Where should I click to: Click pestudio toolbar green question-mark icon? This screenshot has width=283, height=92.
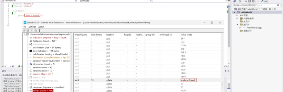point(39,31)
